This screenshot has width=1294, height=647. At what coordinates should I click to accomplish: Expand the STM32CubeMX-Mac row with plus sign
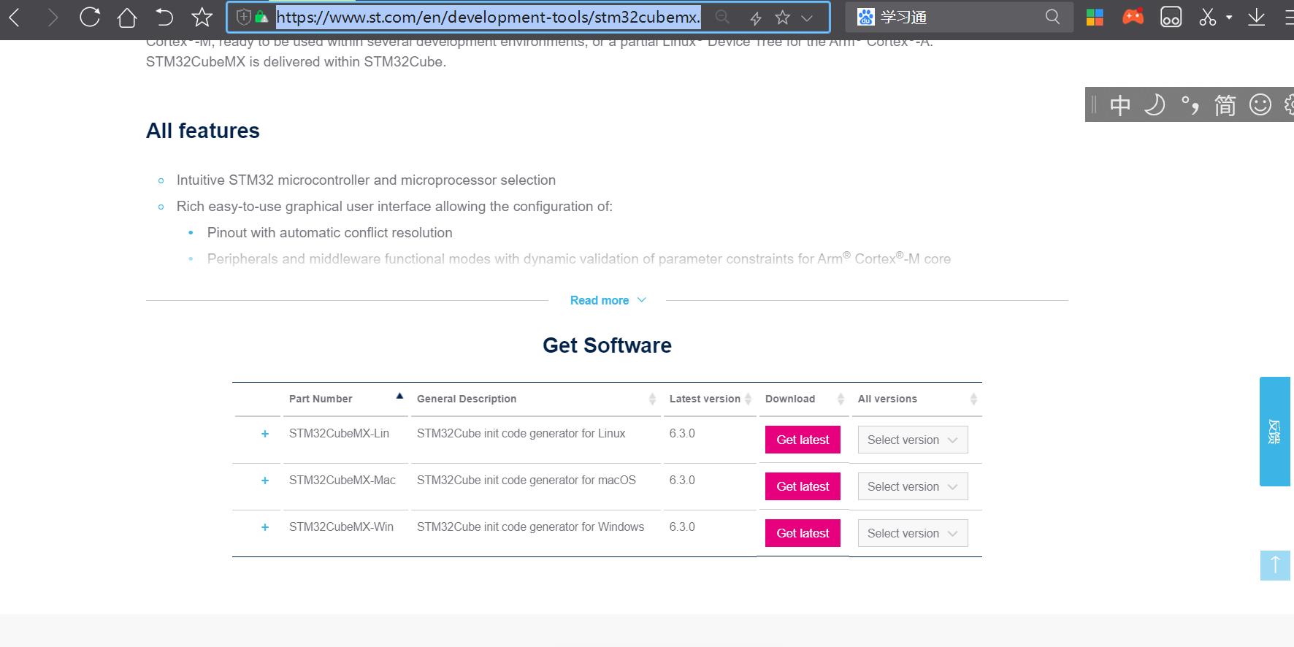click(x=265, y=481)
